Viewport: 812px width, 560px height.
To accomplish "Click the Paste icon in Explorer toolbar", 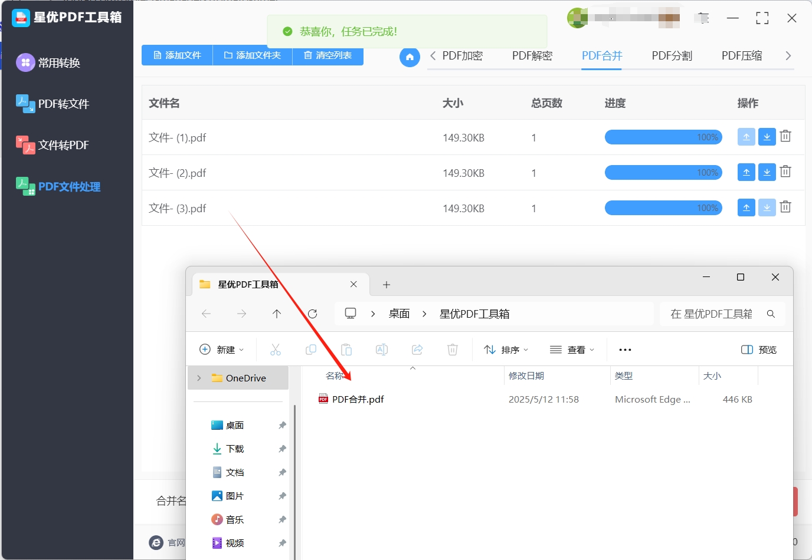I will pos(346,350).
